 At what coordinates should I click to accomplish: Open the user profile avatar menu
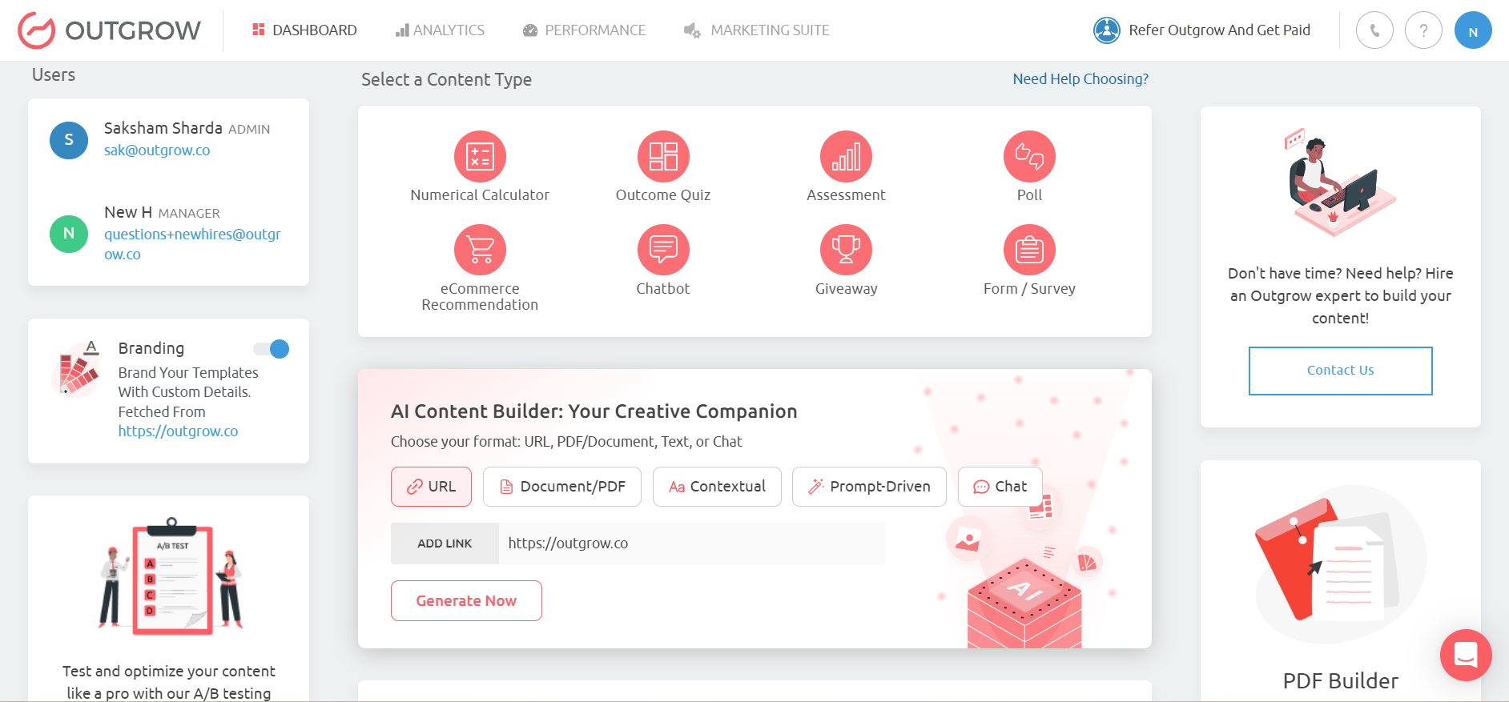pyautogui.click(x=1473, y=30)
